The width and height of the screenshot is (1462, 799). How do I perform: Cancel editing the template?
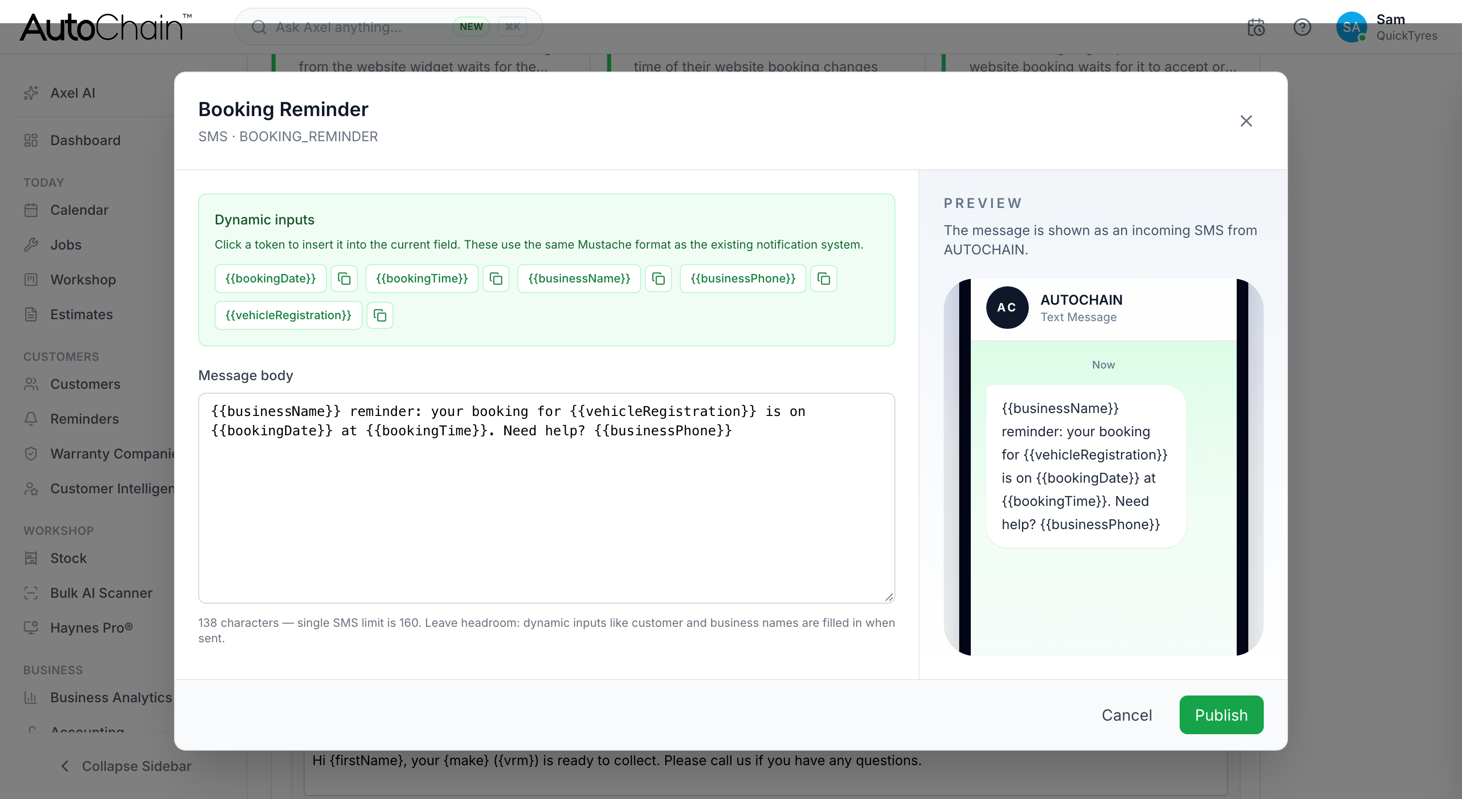[x=1126, y=715]
